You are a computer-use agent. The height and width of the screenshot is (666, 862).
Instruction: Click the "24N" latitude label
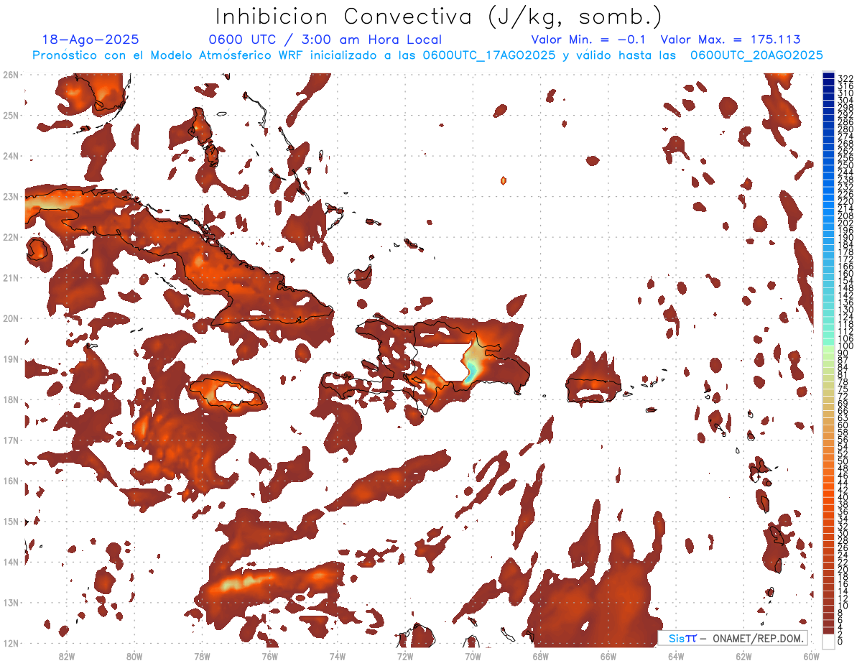tap(10, 156)
